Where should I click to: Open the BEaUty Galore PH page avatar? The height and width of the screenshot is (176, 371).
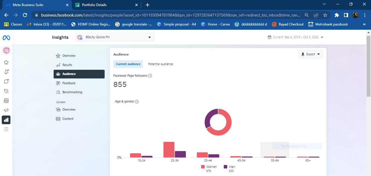coord(6,50)
